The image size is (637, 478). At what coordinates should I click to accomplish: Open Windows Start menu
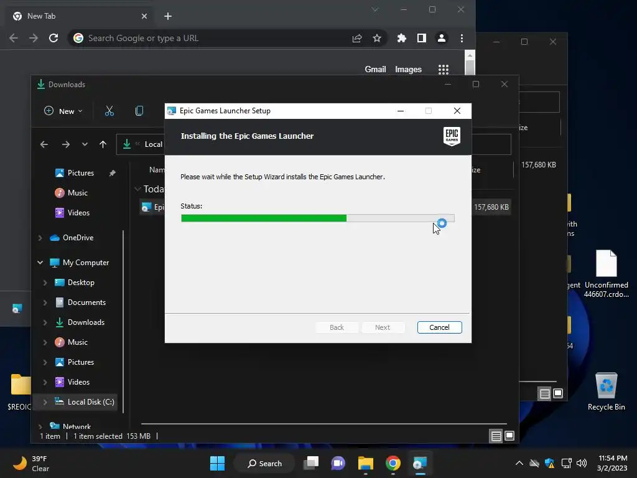(x=217, y=463)
